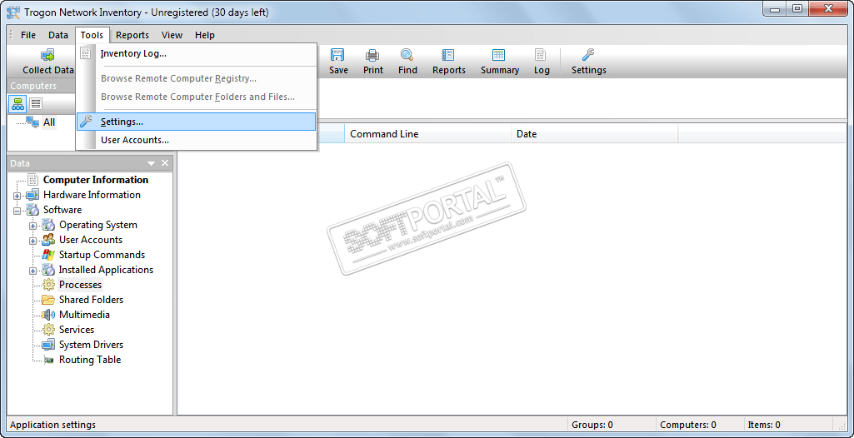The image size is (854, 438).
Task: Switch Computers panel to network tree view
Action: [x=17, y=103]
